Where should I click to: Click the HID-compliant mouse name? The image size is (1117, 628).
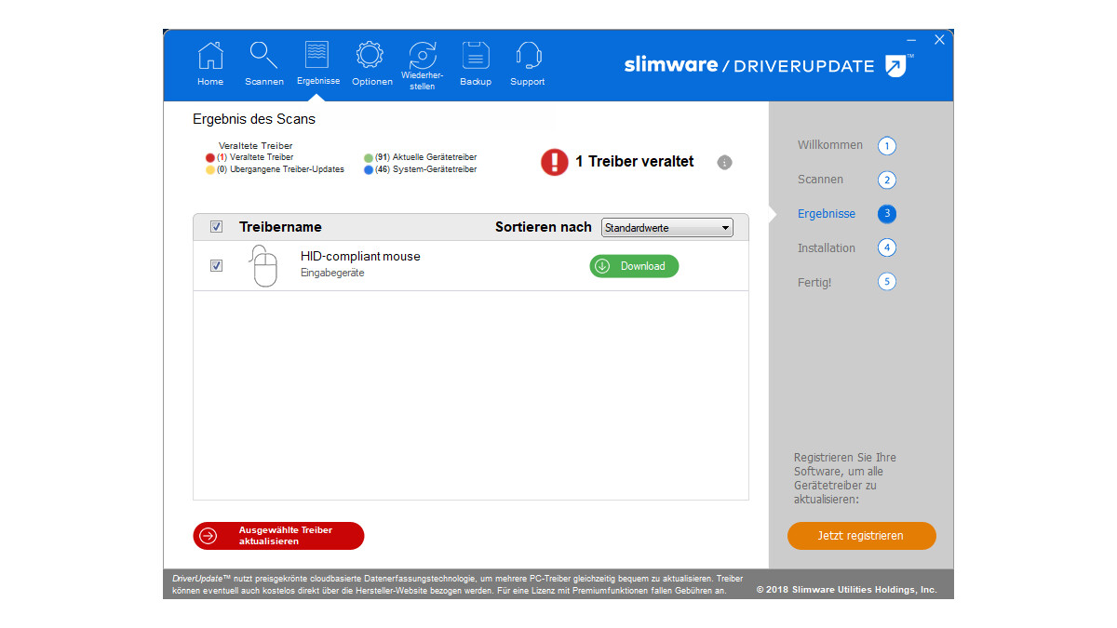tap(360, 257)
